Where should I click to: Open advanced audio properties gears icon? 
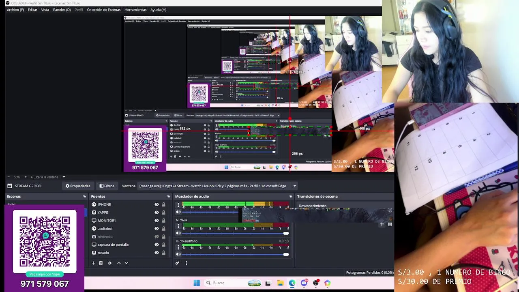pyautogui.click(x=177, y=263)
